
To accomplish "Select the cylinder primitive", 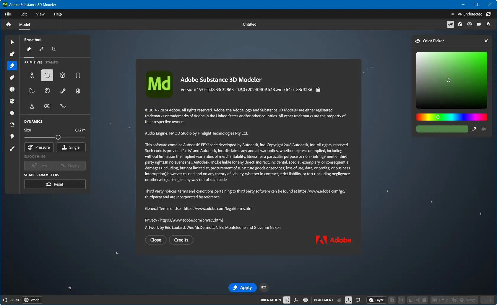I will (78, 75).
